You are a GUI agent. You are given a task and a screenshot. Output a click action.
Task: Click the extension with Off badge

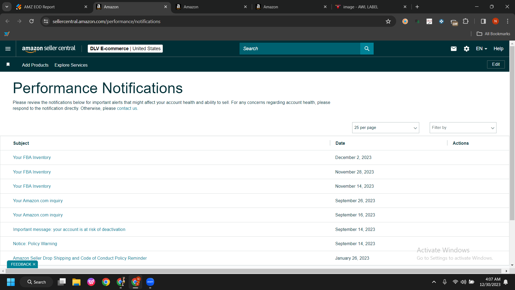click(454, 22)
